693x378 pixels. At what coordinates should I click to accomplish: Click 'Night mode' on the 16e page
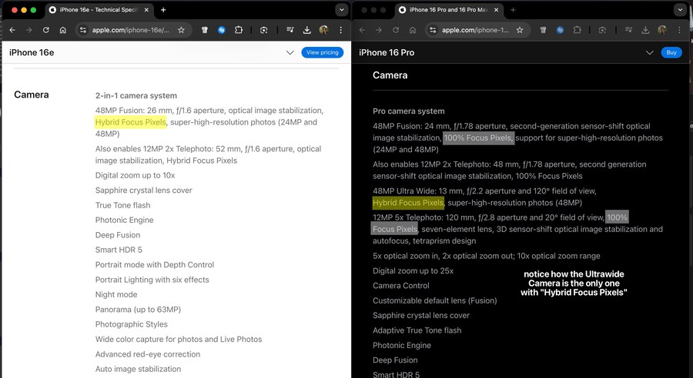tap(116, 294)
